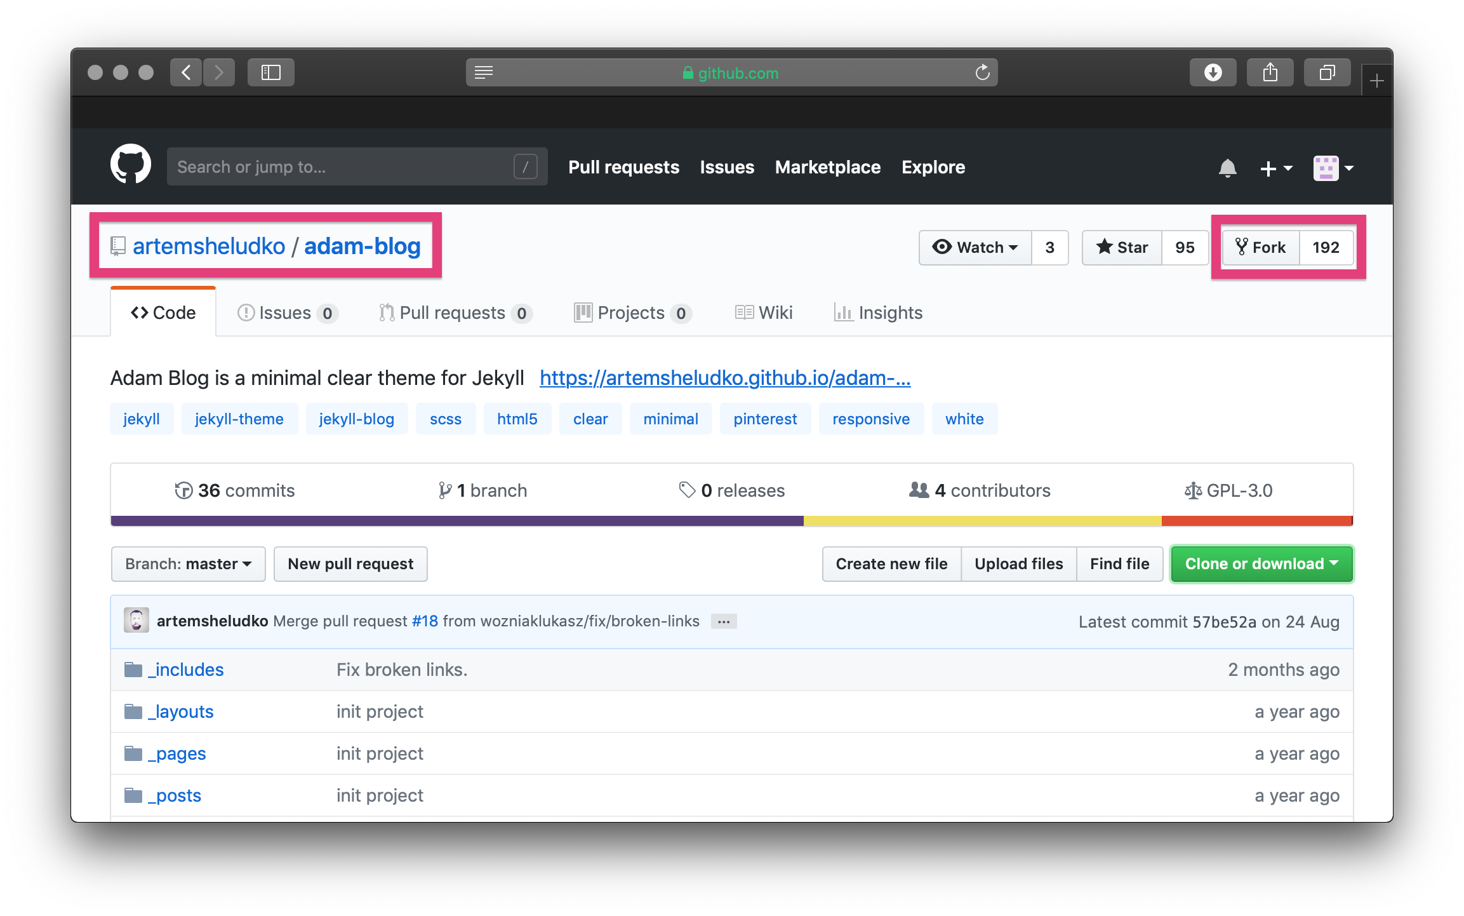Open Safari Reader view icon
The height and width of the screenshot is (916, 1464).
484,72
